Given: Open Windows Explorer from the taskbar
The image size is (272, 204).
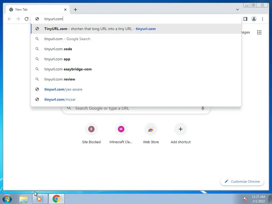Looking at the screenshot, I should (x=24, y=199).
